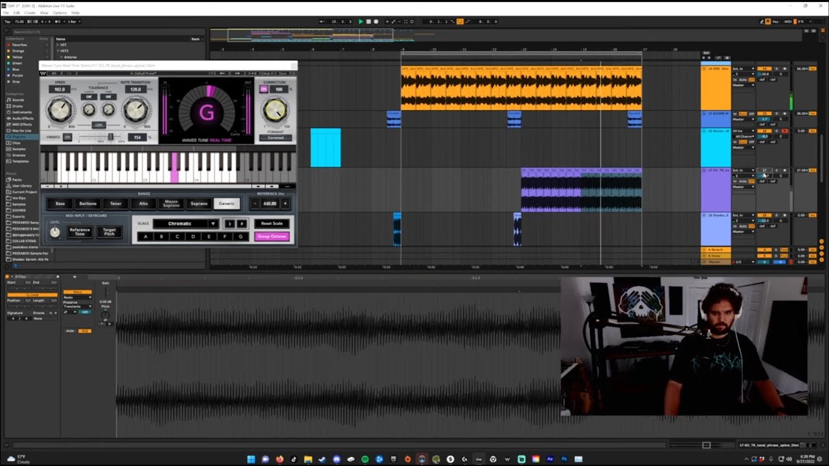Toggle the HiQ clip button
The image size is (829, 466).
(x=84, y=331)
